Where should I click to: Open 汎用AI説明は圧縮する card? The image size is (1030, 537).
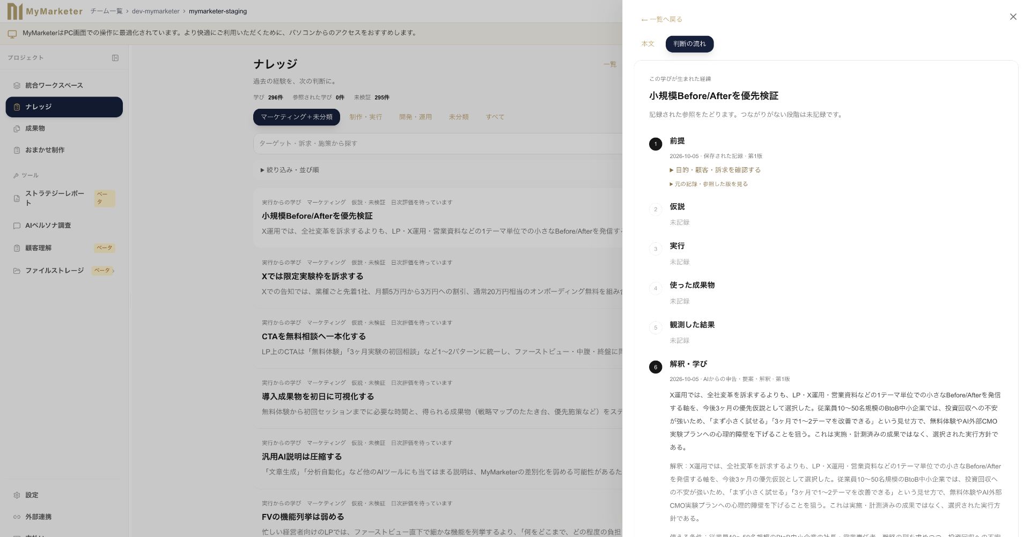pyautogui.click(x=438, y=458)
